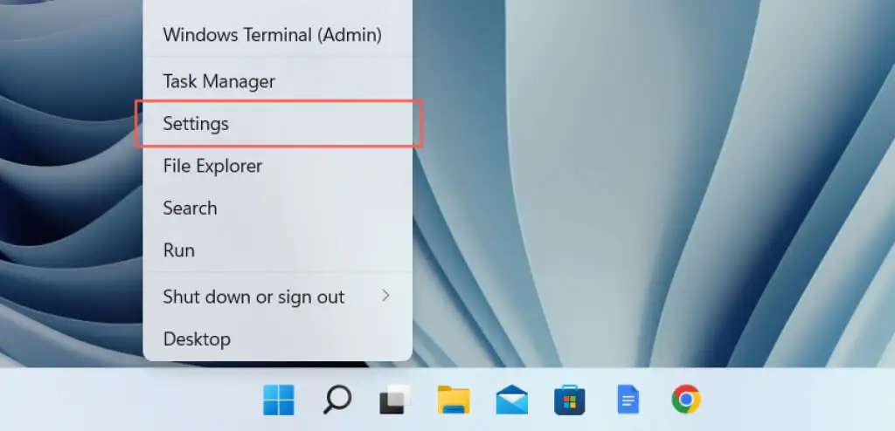Image resolution: width=895 pixels, height=431 pixels.
Task: Select Desktop at the menu bottom
Action: pos(197,339)
